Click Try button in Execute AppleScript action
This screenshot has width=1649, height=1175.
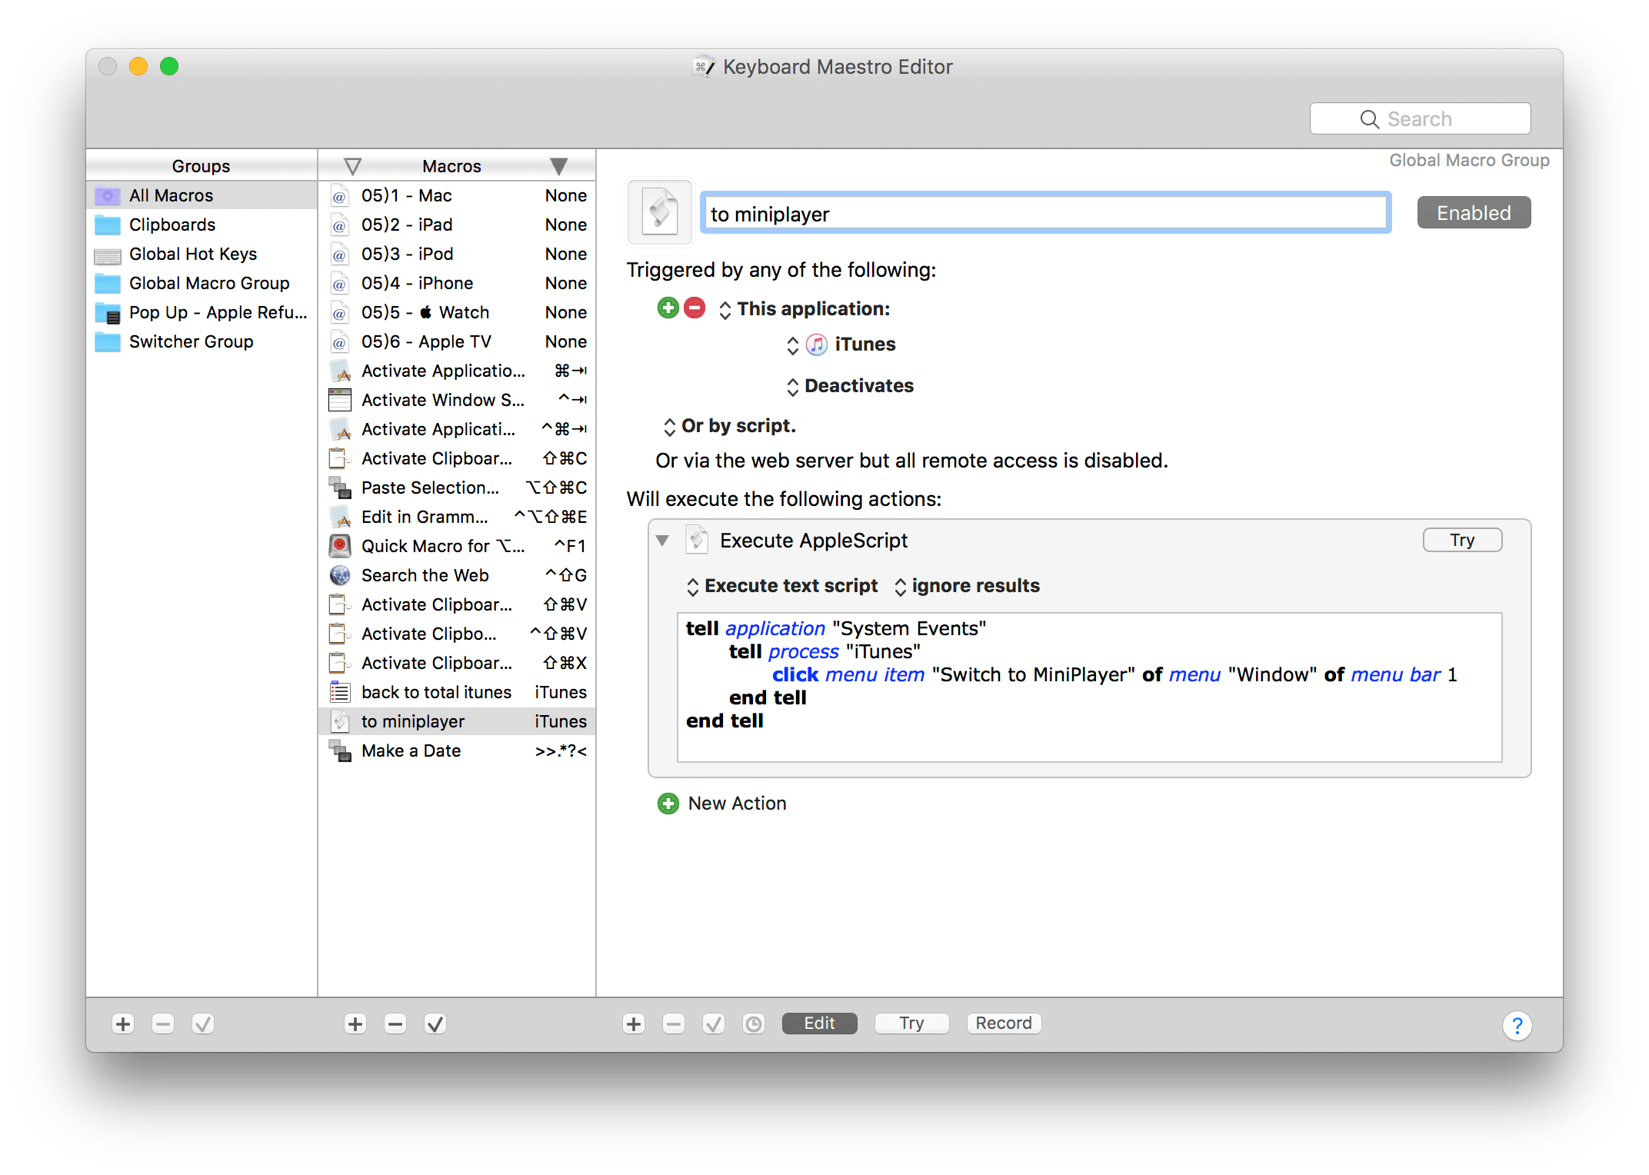point(1462,540)
